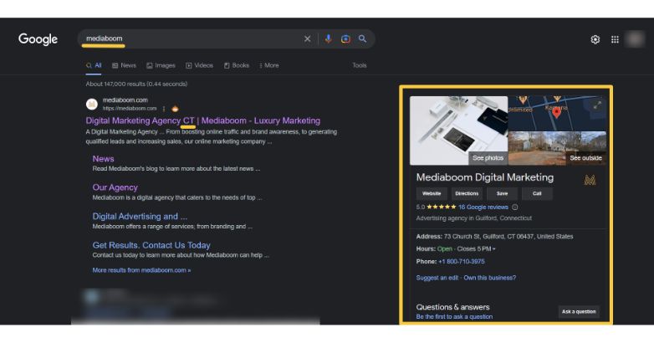
Task: Click in the search field containing mediaboom
Action: (192, 38)
